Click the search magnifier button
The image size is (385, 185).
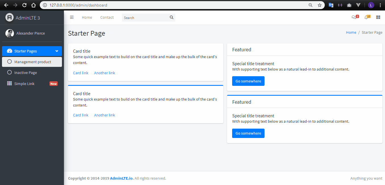tap(172, 18)
